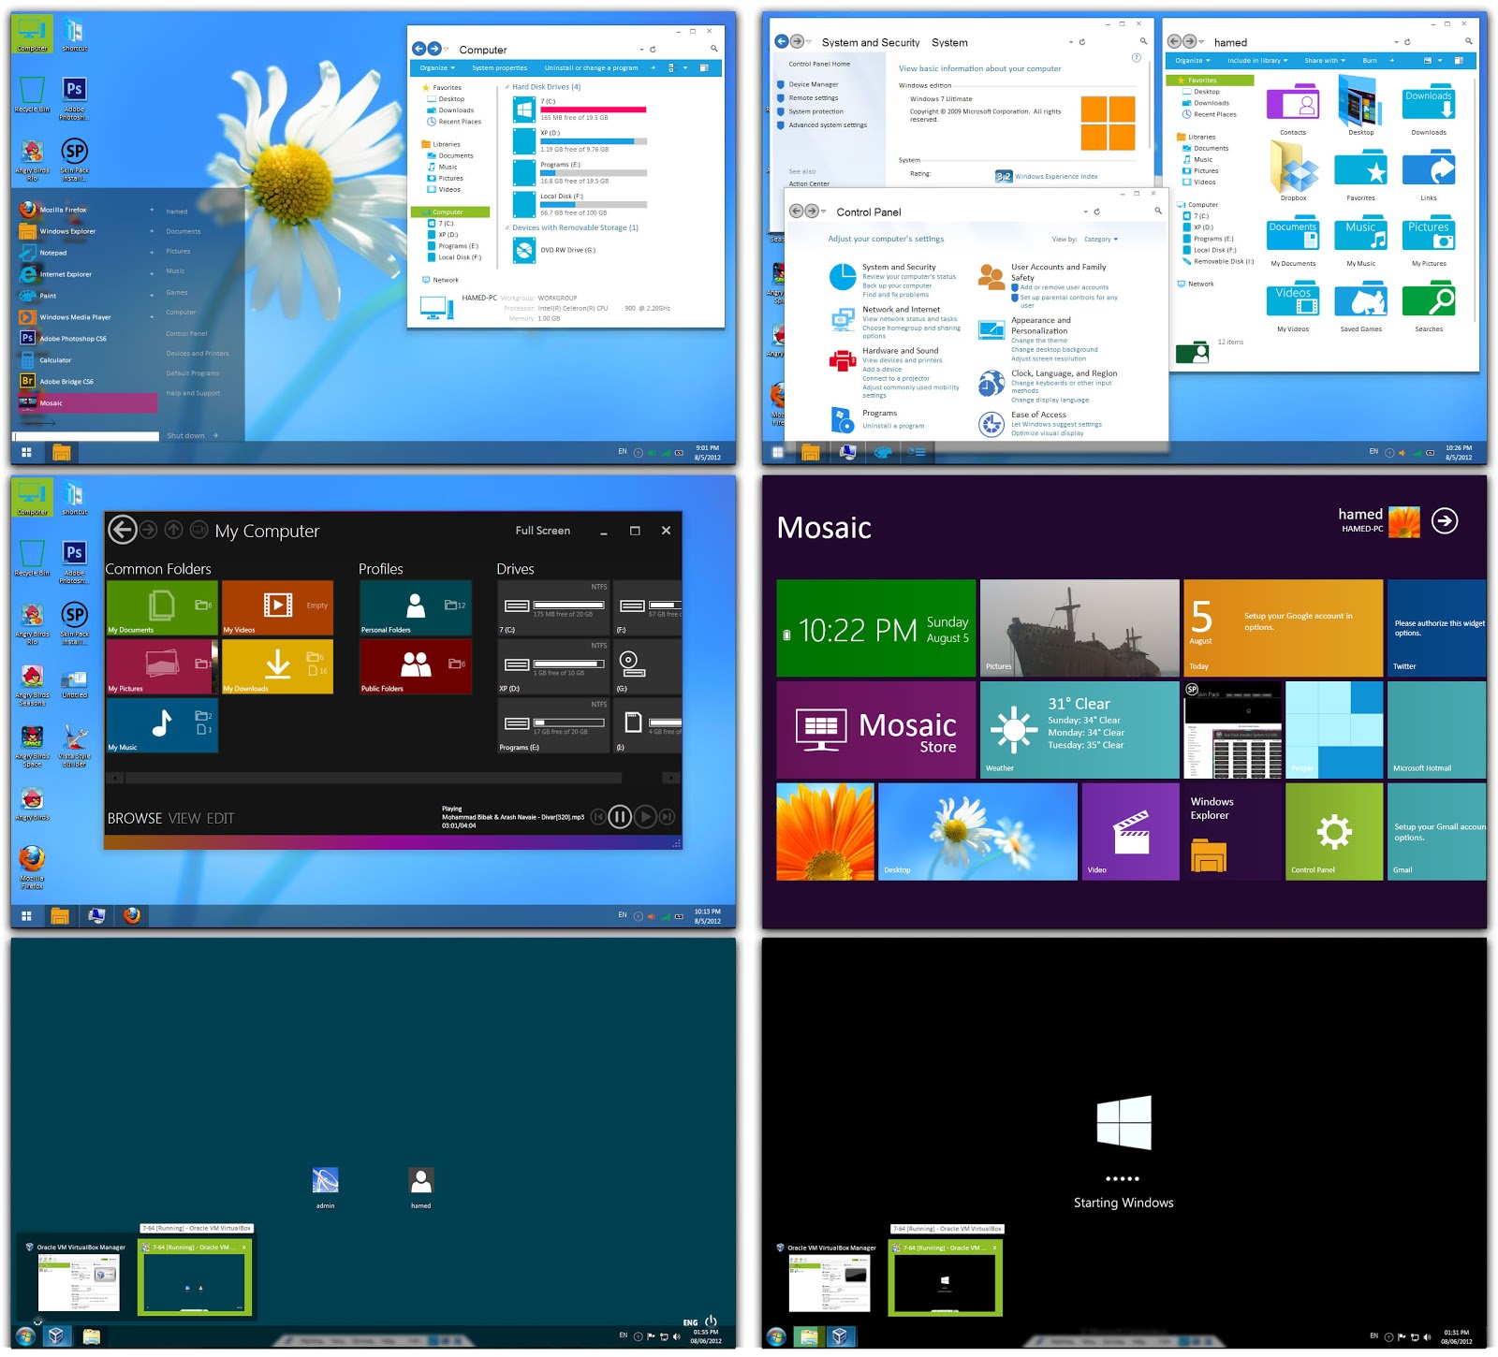The height and width of the screenshot is (1357, 1498).
Task: Pause the playing Diver mp3 track
Action: click(620, 817)
